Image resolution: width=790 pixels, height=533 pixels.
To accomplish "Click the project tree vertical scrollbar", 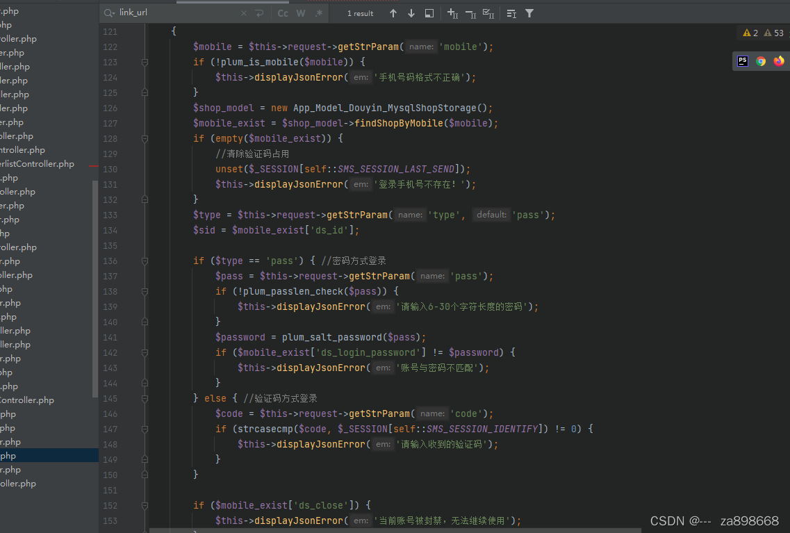I will tap(95, 288).
